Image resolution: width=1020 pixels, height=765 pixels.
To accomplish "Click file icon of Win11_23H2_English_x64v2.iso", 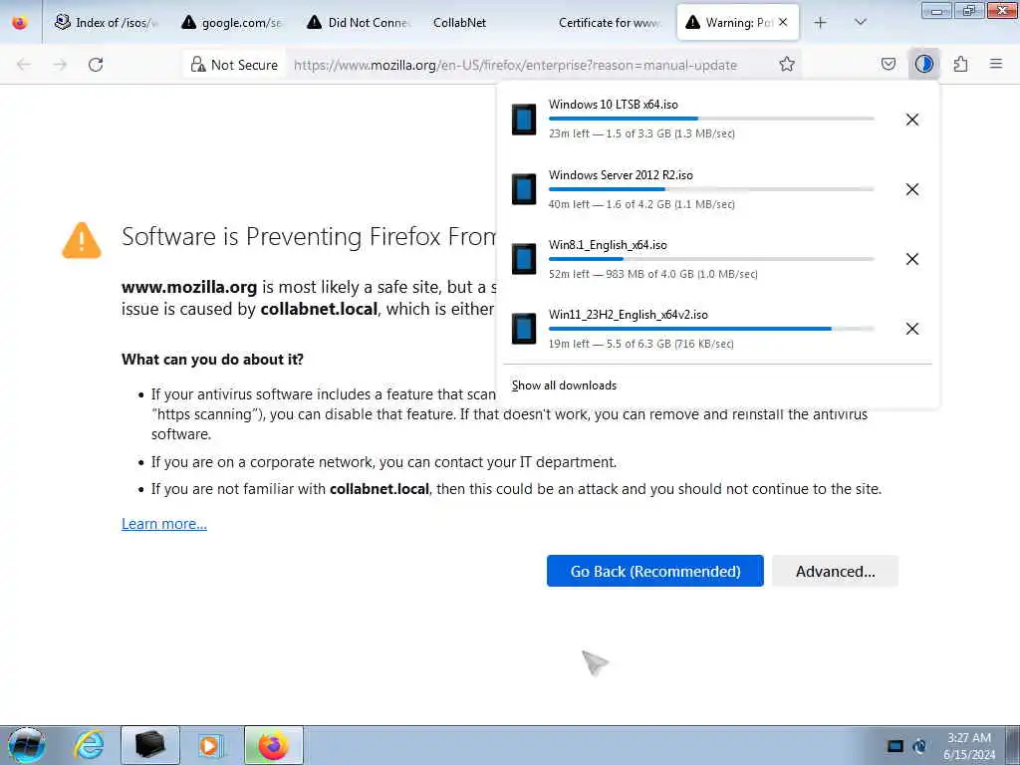I will pyautogui.click(x=524, y=329).
